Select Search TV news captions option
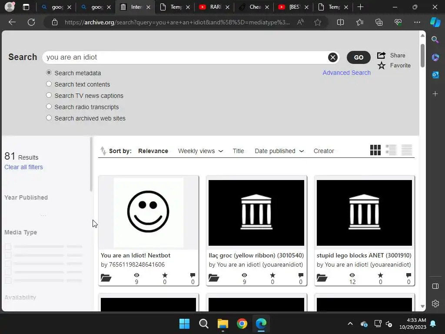This screenshot has width=445, height=334. (x=49, y=95)
